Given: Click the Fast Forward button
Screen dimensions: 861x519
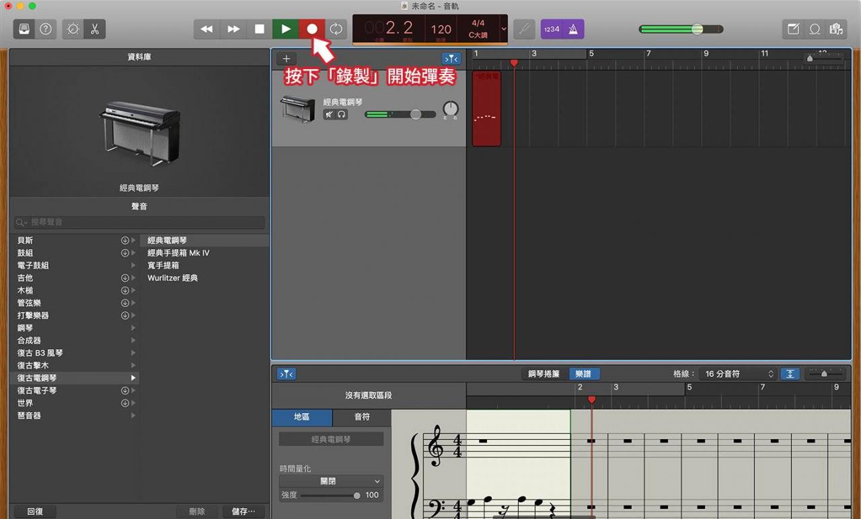Looking at the screenshot, I should 233,29.
